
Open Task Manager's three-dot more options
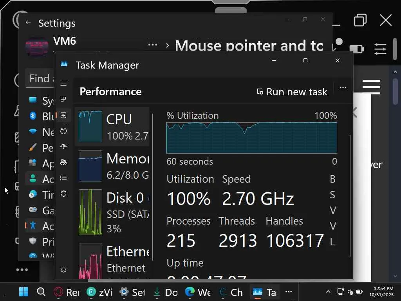tap(343, 88)
